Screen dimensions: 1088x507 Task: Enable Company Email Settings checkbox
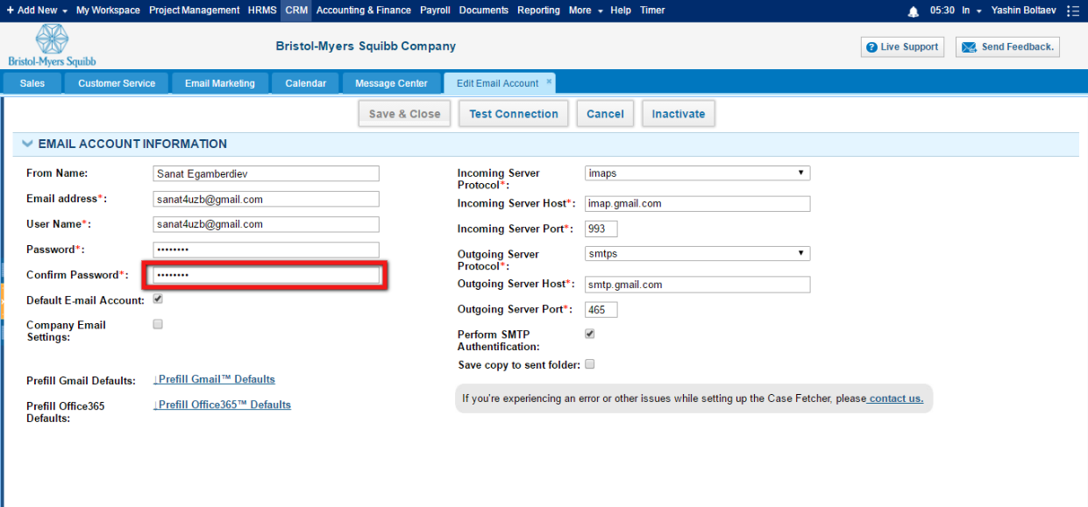tap(158, 324)
